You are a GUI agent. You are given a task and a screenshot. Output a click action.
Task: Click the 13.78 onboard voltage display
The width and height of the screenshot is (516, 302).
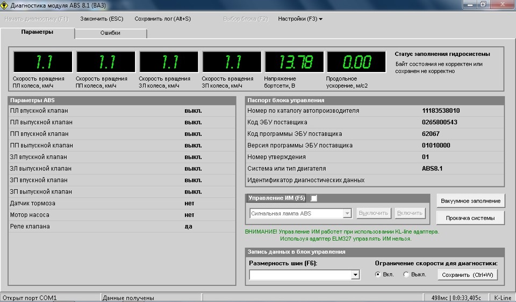click(295, 62)
